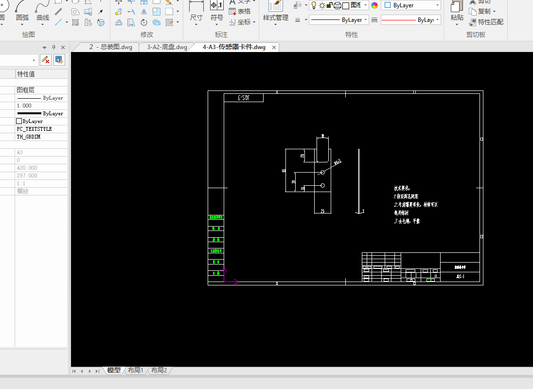Click the 坐标 coordinate button
The width and height of the screenshot is (533, 389).
240,22
